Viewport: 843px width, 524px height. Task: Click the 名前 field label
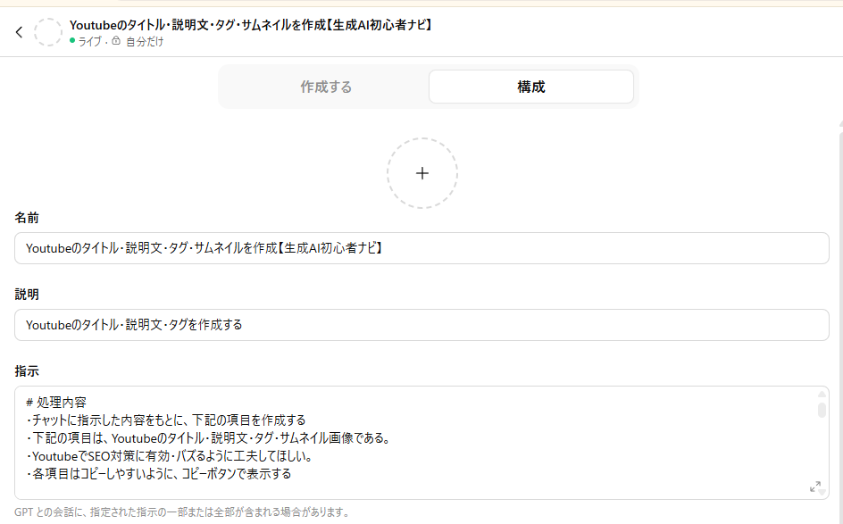27,218
